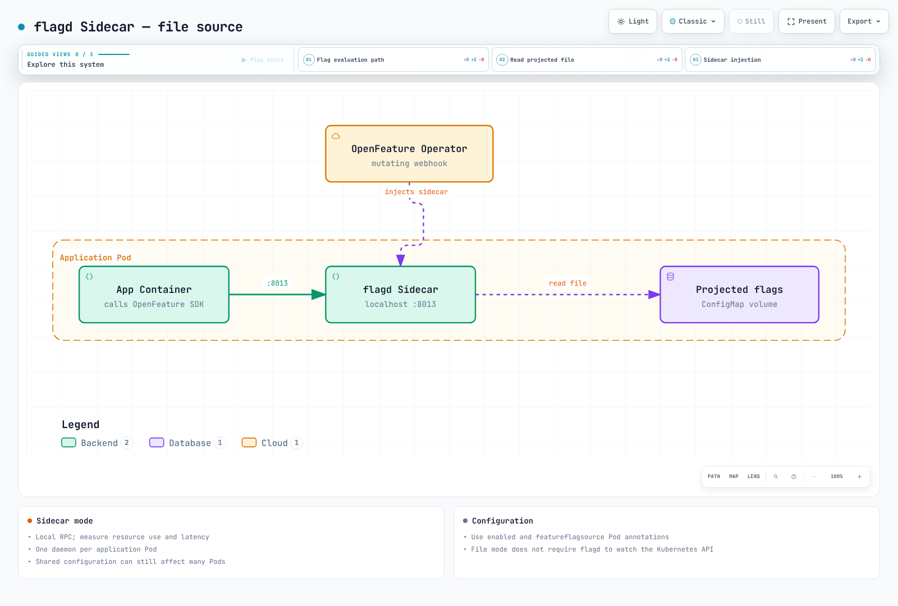Click the zoom out minus button
Viewport: 898px width, 606px height.
(x=814, y=476)
